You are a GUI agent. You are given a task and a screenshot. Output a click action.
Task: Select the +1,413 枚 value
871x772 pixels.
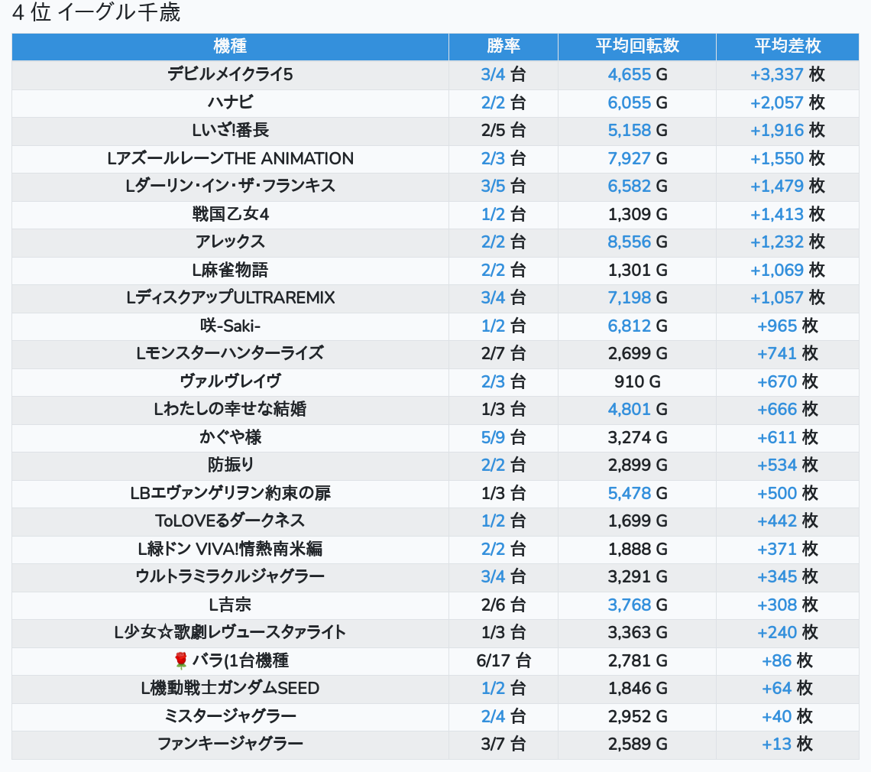coord(787,214)
